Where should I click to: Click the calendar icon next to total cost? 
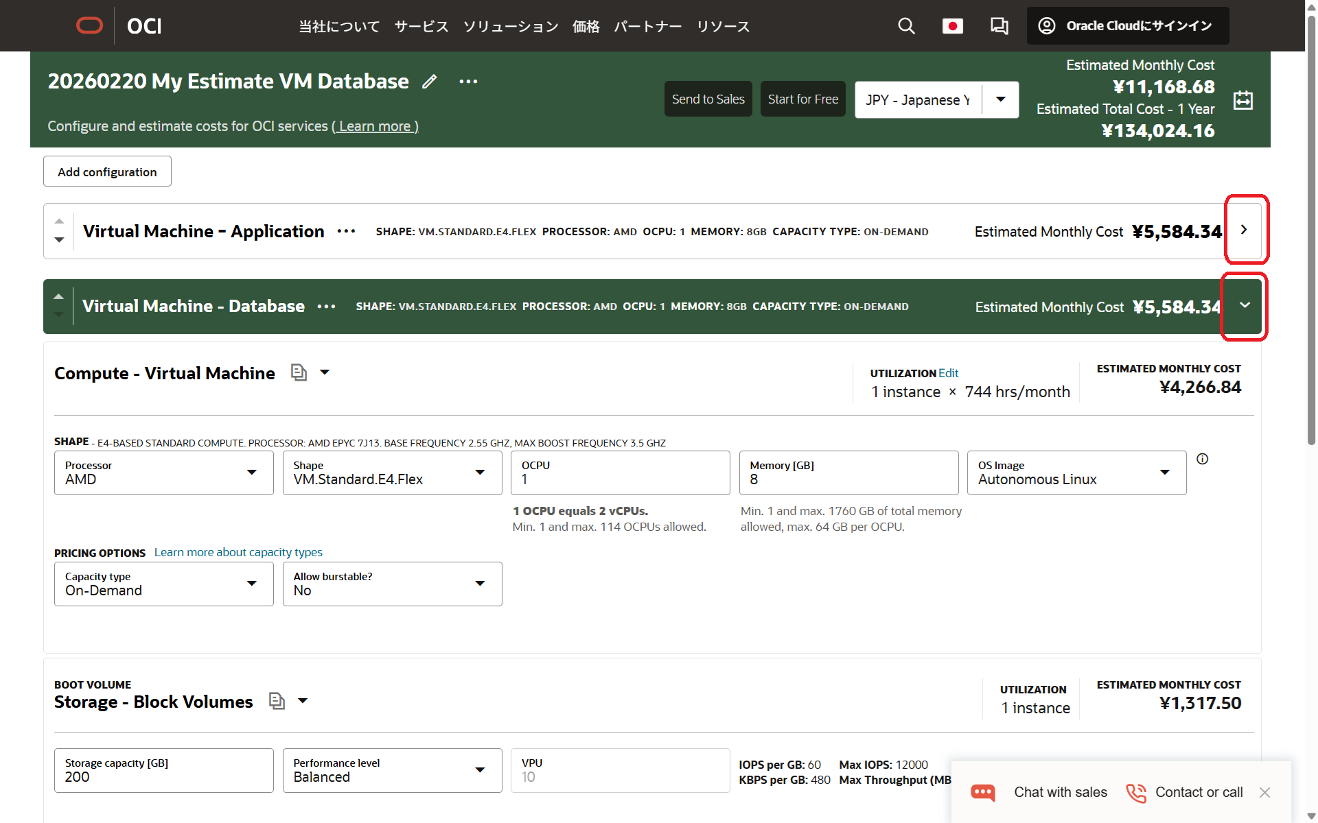1242,100
